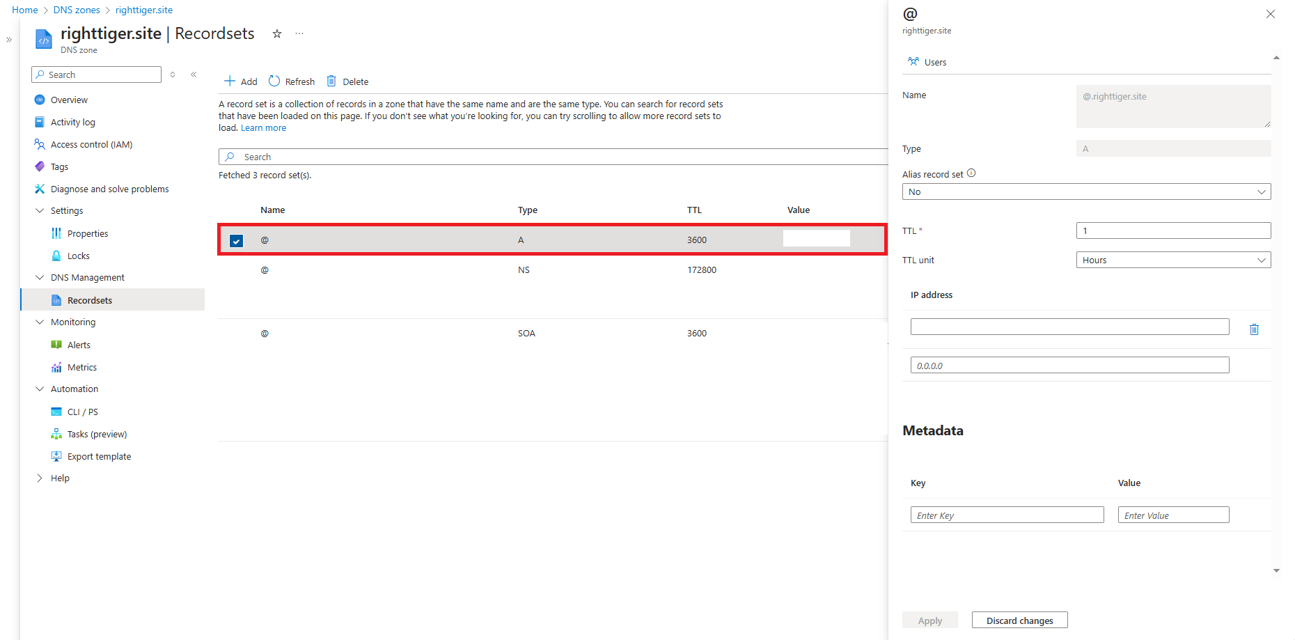Go to Tags page
Viewport: 1295px width, 640px height.
point(59,166)
